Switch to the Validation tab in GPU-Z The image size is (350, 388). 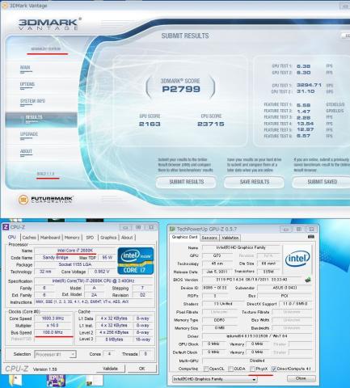[x=230, y=238]
